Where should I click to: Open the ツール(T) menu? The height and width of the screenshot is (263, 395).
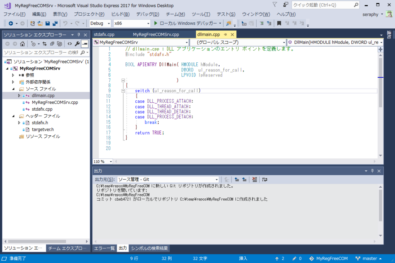(x=201, y=14)
